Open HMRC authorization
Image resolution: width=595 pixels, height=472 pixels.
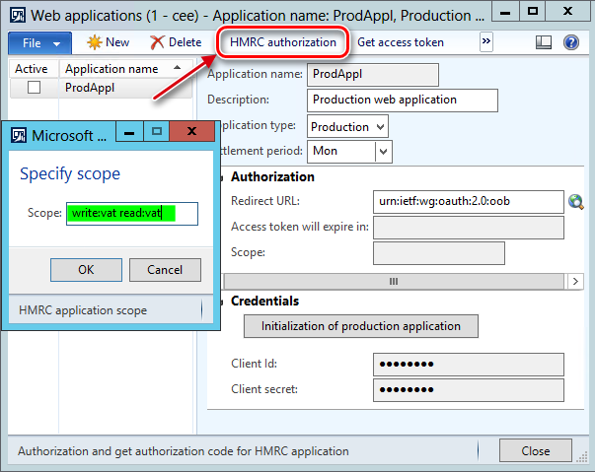tap(283, 42)
